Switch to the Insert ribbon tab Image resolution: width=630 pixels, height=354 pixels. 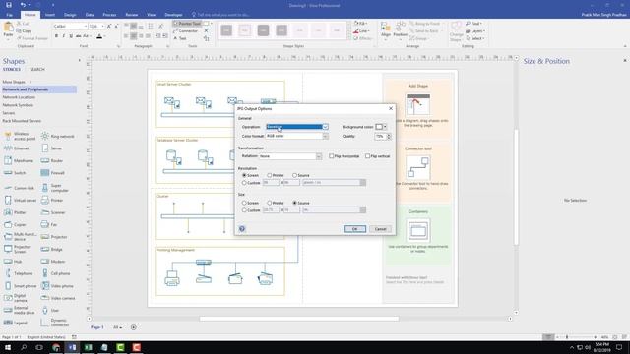point(50,15)
